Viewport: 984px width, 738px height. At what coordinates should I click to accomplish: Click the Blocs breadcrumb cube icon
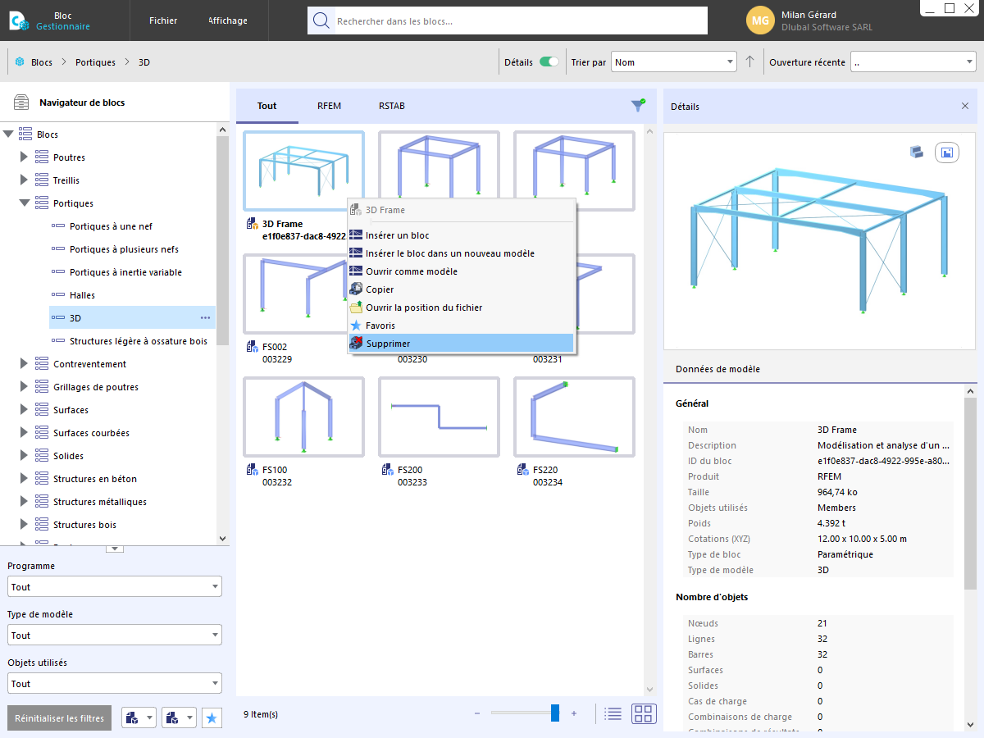[20, 62]
